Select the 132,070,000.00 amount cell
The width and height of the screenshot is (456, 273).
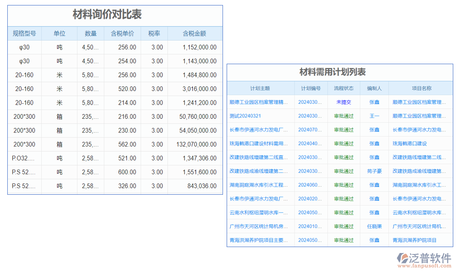click(x=196, y=144)
